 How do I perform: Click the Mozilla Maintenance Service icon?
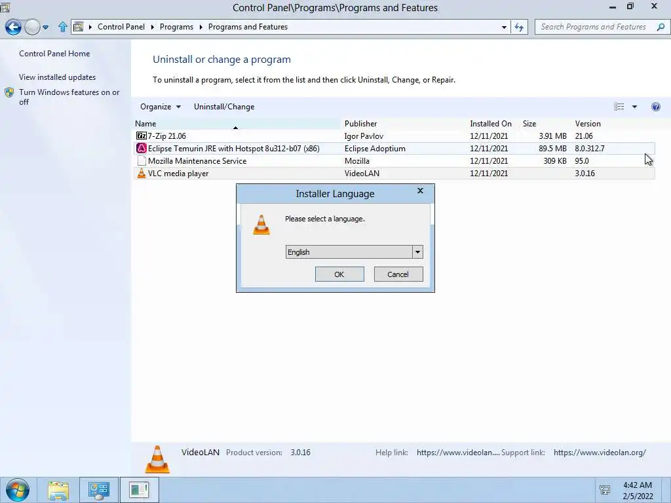coord(142,160)
